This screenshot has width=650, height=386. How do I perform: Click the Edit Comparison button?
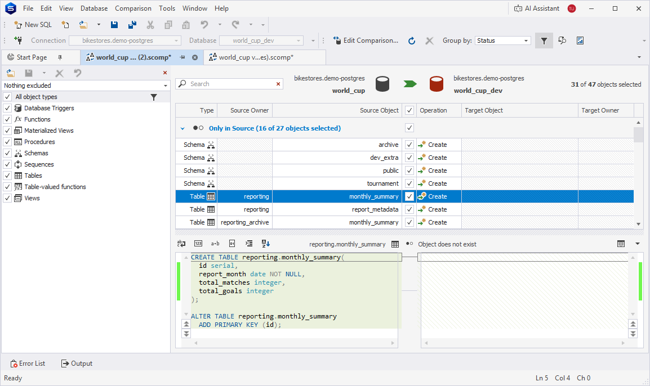pyautogui.click(x=366, y=41)
